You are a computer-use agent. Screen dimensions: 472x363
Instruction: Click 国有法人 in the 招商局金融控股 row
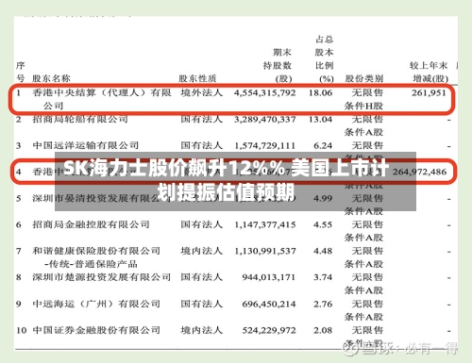201,224
